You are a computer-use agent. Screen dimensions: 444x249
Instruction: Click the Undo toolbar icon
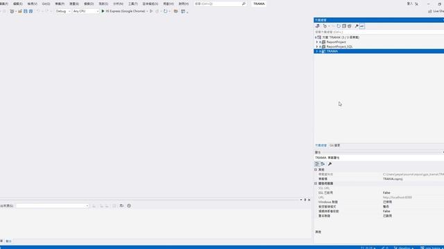point(38,11)
